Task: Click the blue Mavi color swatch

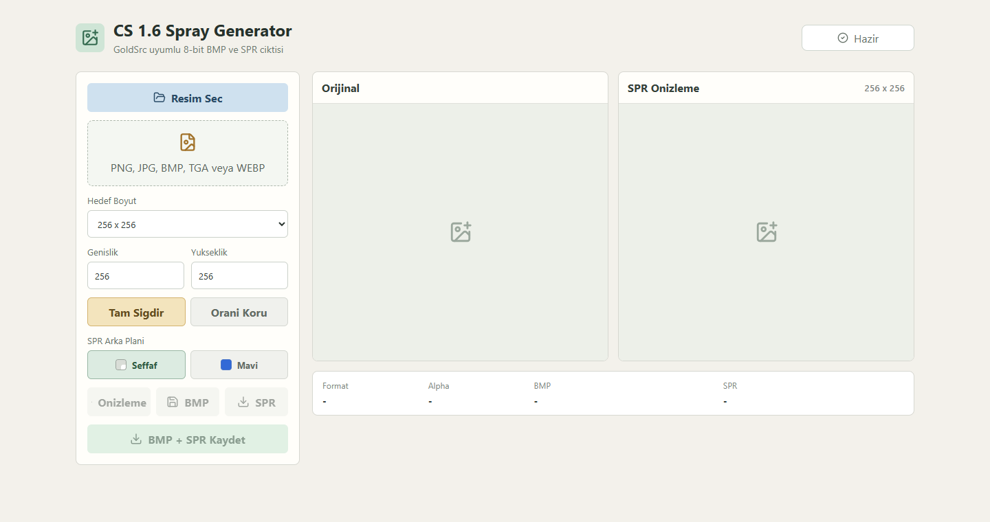Action: click(226, 365)
